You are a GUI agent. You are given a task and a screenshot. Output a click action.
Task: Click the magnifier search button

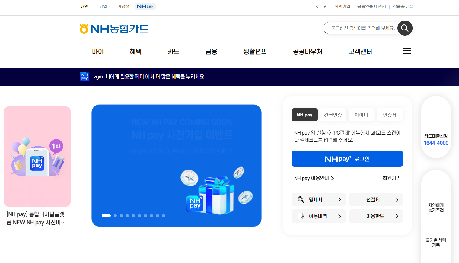[x=405, y=28]
